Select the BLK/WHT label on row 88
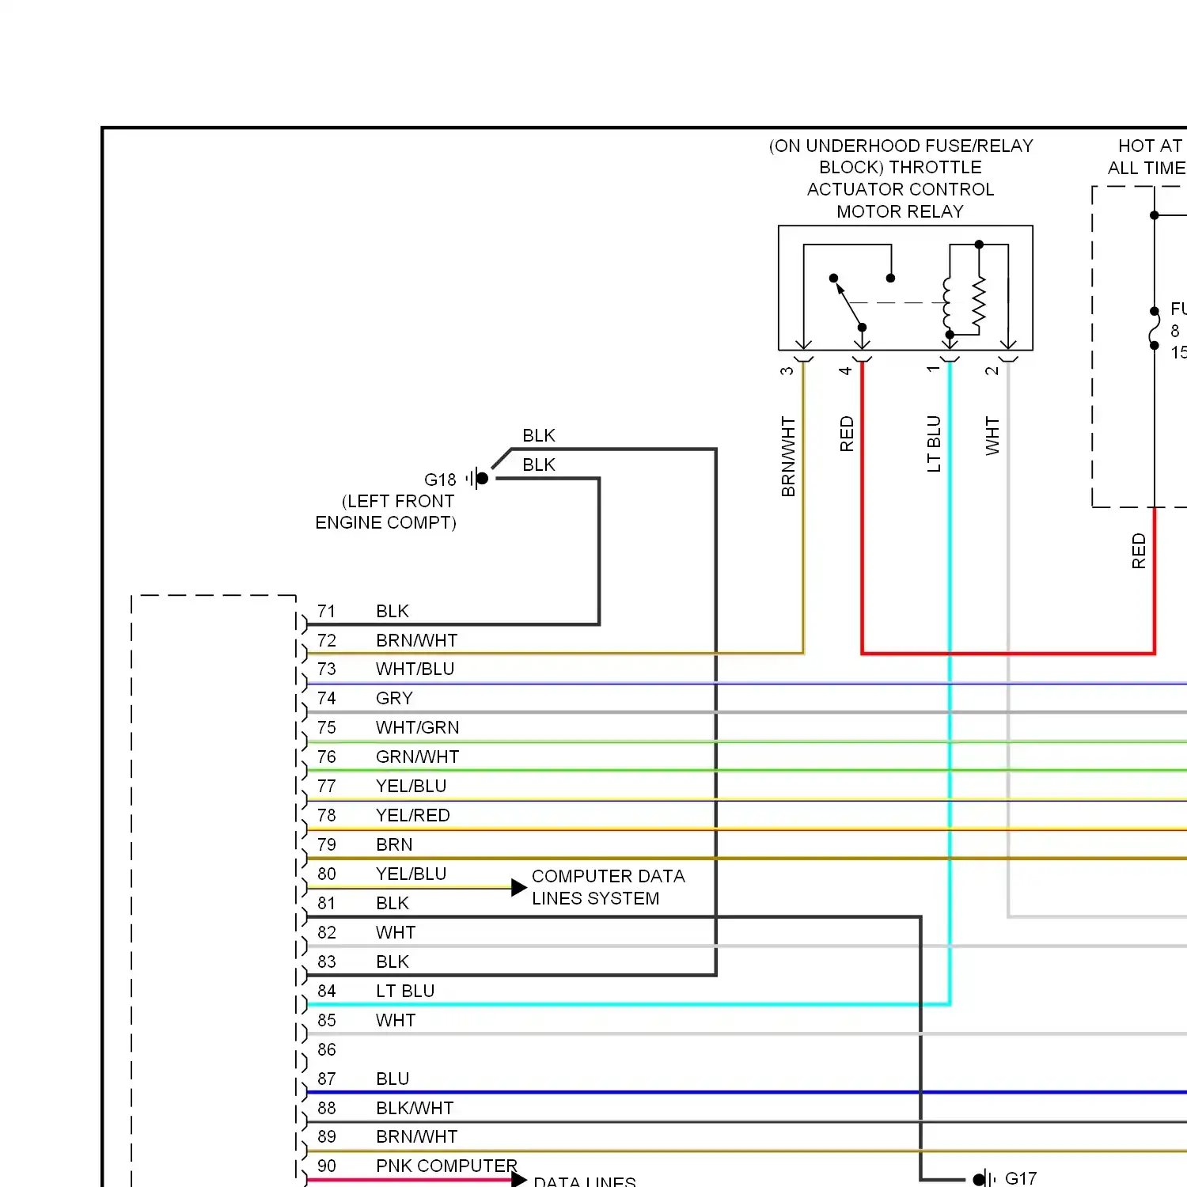The height and width of the screenshot is (1187, 1187). [x=415, y=1108]
